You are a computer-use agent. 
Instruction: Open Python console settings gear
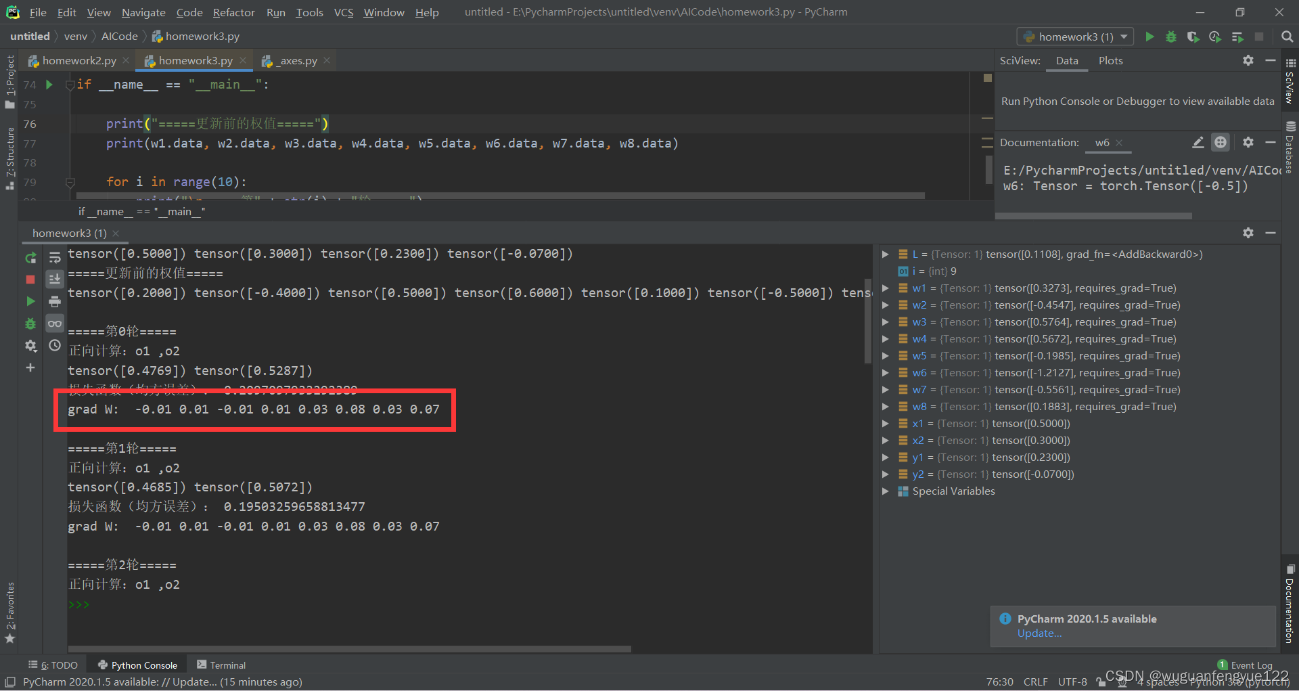(x=30, y=345)
